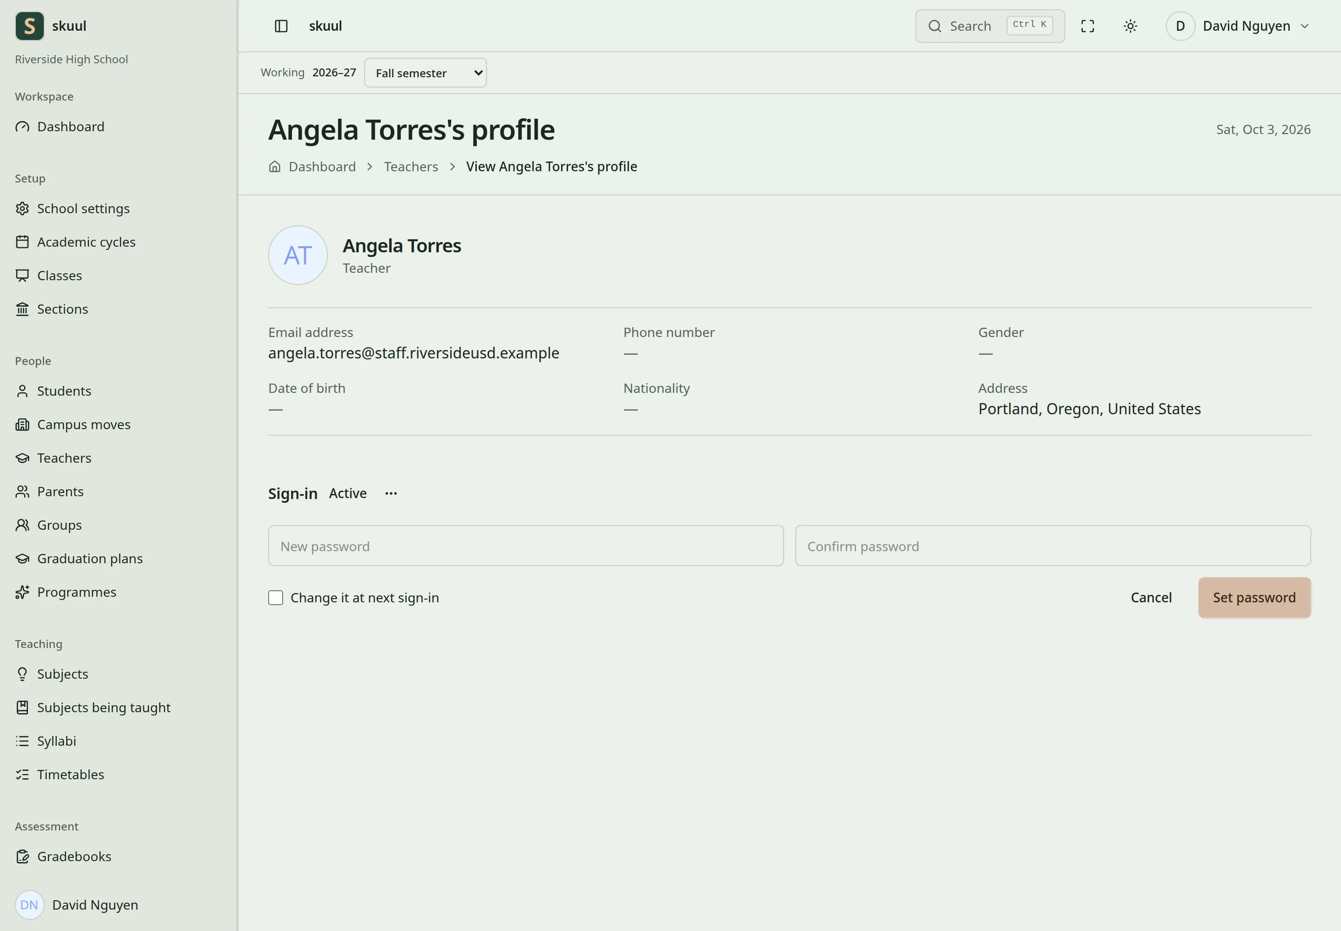Click the 2026–27 working year text

point(334,72)
